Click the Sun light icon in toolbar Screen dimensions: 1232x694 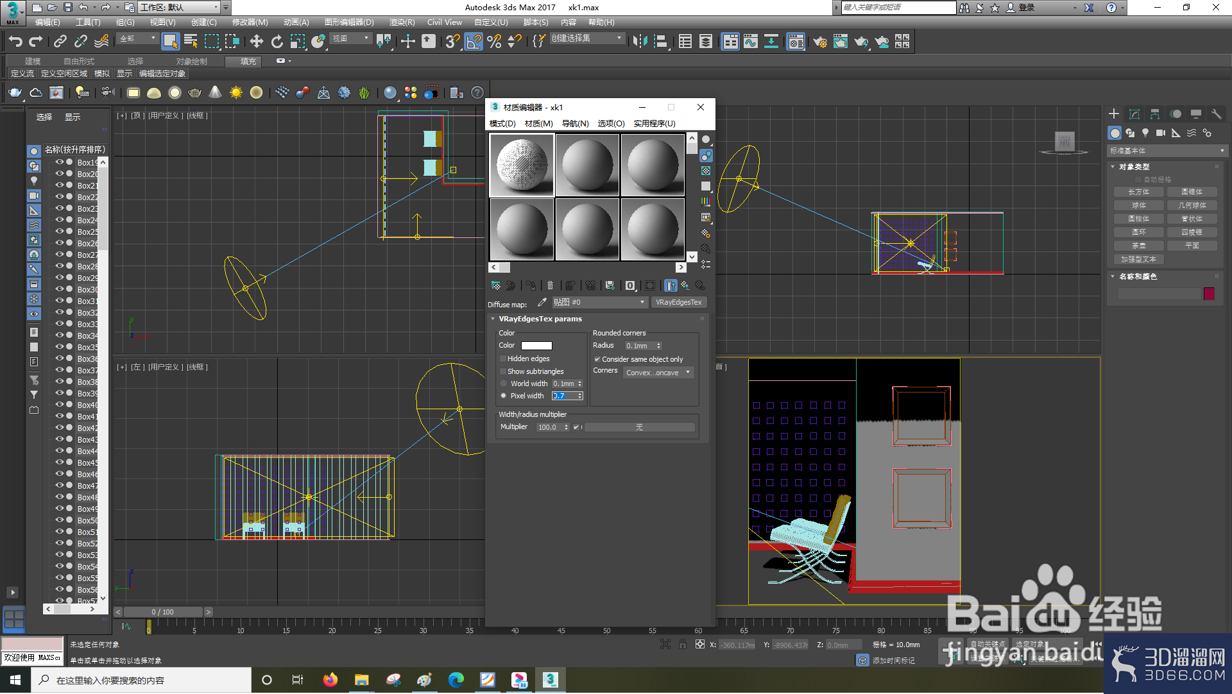click(235, 93)
